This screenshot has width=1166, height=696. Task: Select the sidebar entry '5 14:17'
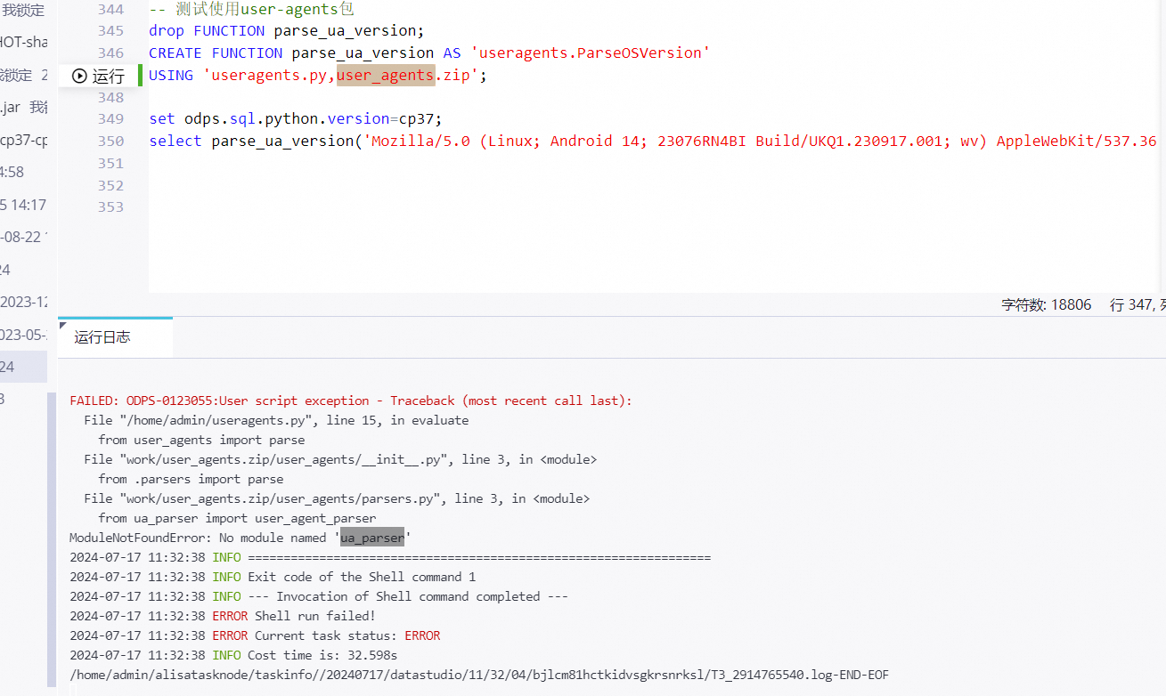click(23, 205)
